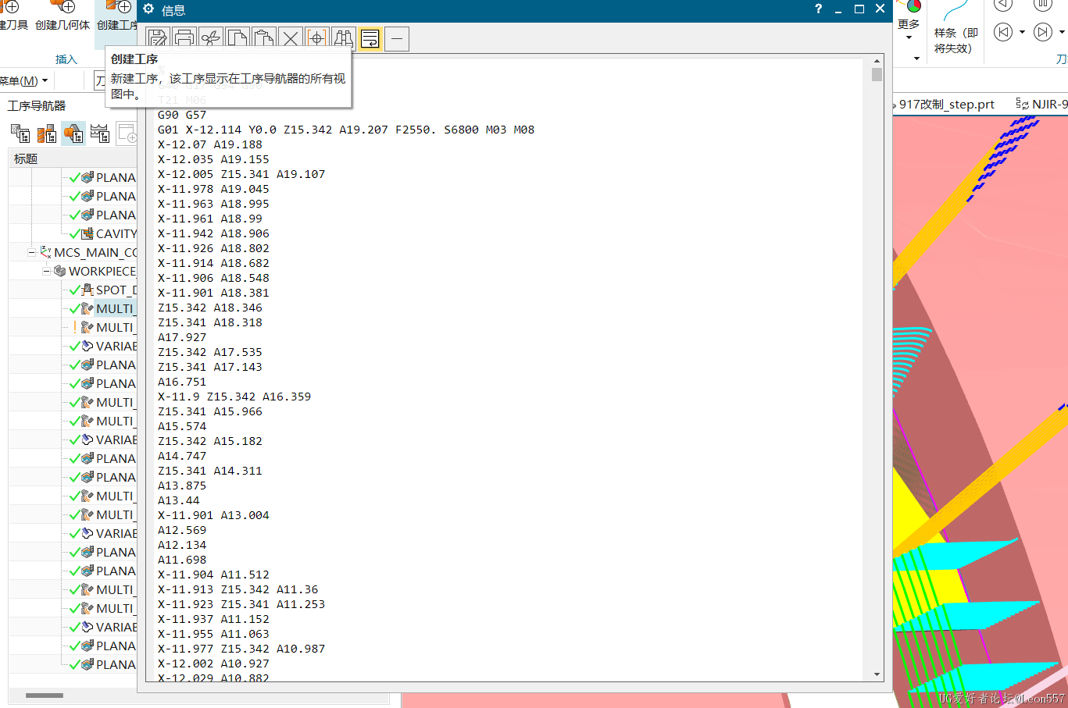This screenshot has height=708, width=1068.
Task: Select the MCS_MAIN_C geometry item
Action: 95,252
